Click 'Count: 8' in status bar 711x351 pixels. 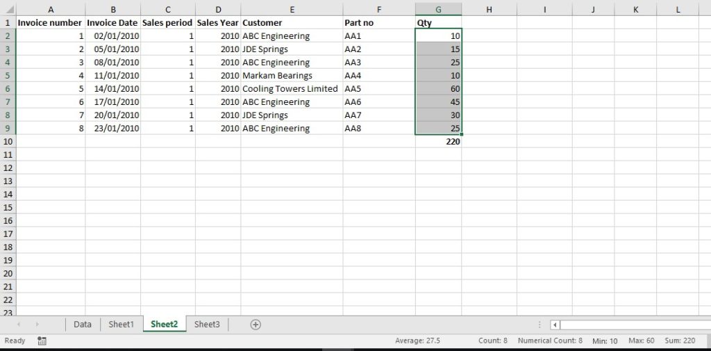[x=492, y=341]
